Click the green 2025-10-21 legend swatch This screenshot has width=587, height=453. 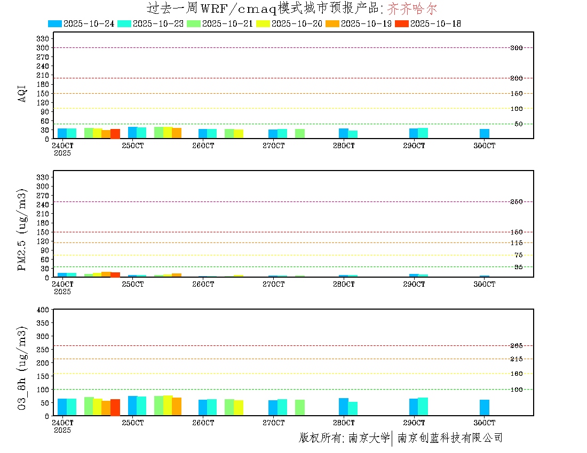pyautogui.click(x=194, y=23)
